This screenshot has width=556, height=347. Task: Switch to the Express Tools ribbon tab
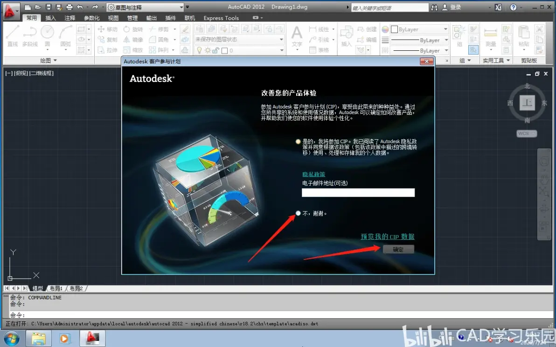(x=221, y=18)
